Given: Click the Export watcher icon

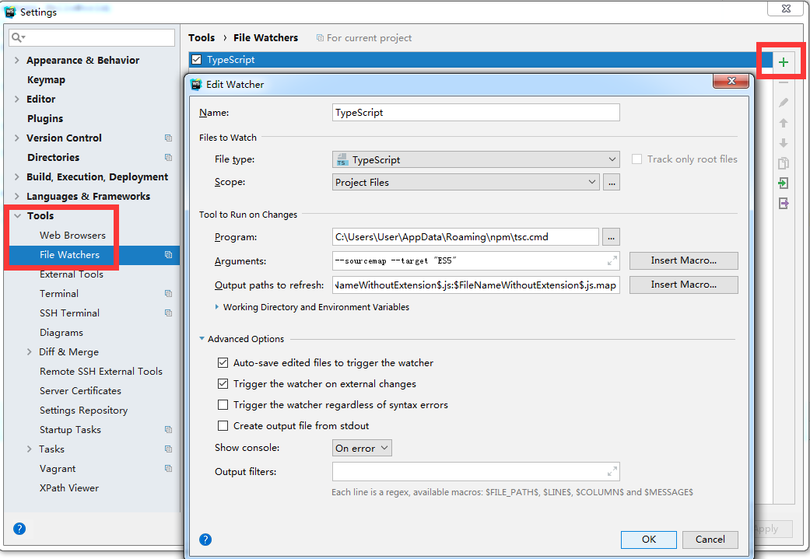Looking at the screenshot, I should (x=784, y=204).
